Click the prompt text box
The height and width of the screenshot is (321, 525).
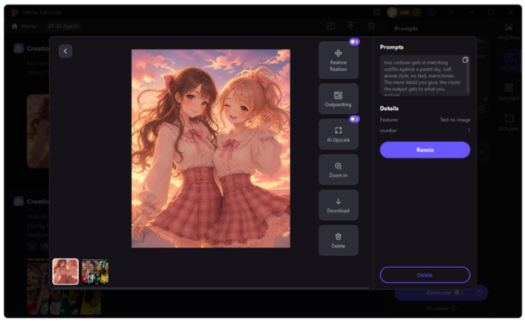coord(425,76)
